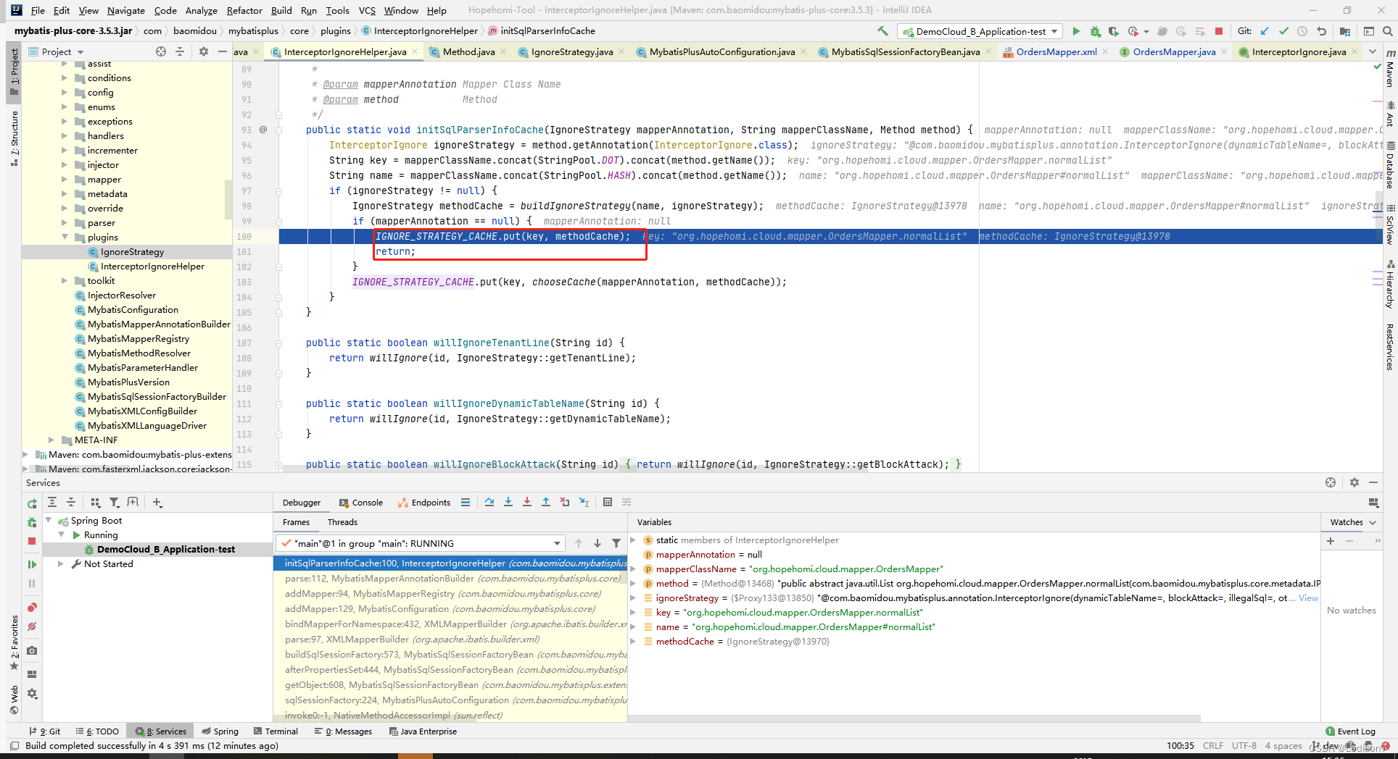Toggle Group By option in Services toolbar
The image size is (1398, 759).
tap(95, 502)
